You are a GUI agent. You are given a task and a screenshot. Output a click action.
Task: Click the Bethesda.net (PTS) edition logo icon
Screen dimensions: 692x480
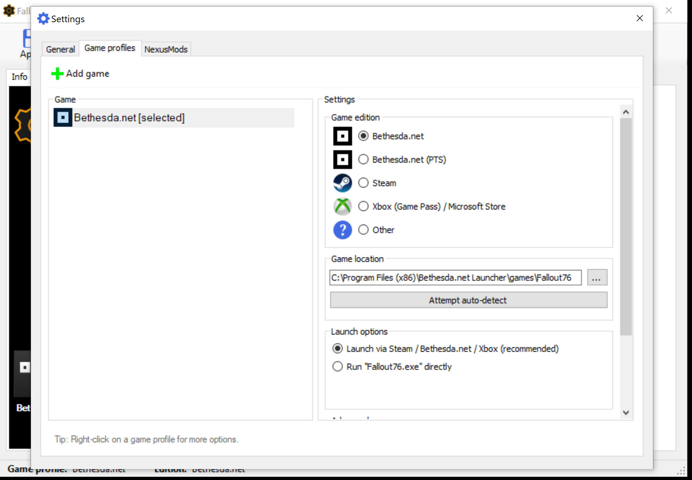(x=343, y=160)
